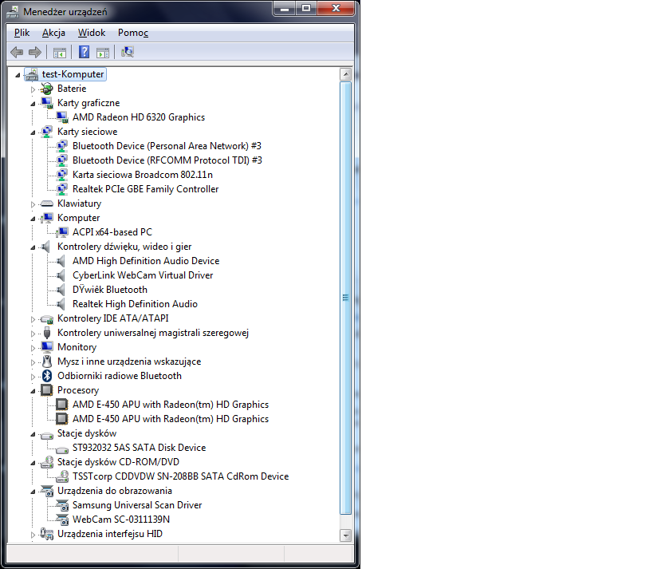Expand Urządzenia interfejsu HID category
This screenshot has height=569, width=653.
33,535
